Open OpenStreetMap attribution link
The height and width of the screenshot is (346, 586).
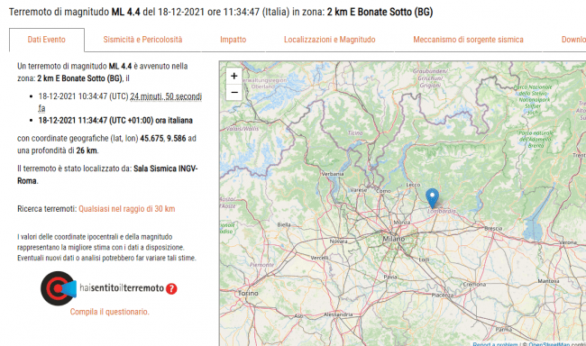[x=549, y=344]
